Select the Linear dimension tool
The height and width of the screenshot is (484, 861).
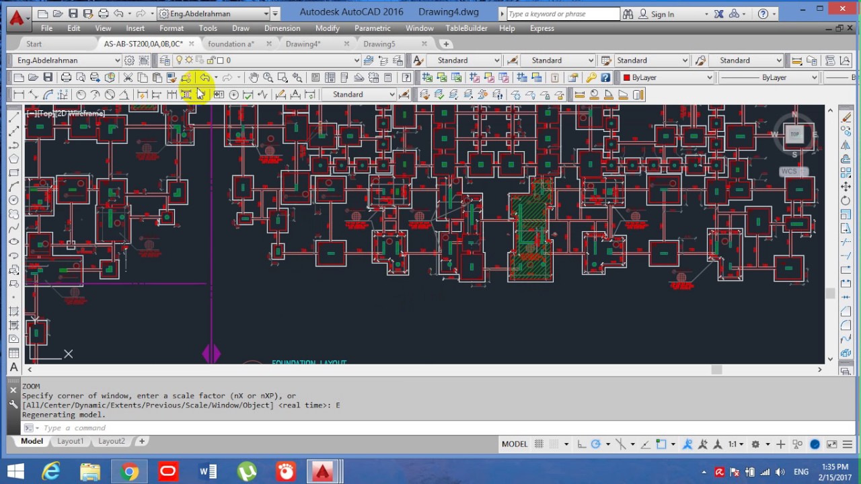pos(19,95)
